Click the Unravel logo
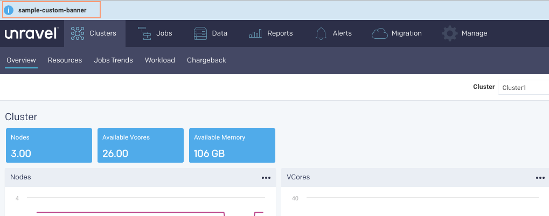This screenshot has width=549, height=216. pos(31,33)
